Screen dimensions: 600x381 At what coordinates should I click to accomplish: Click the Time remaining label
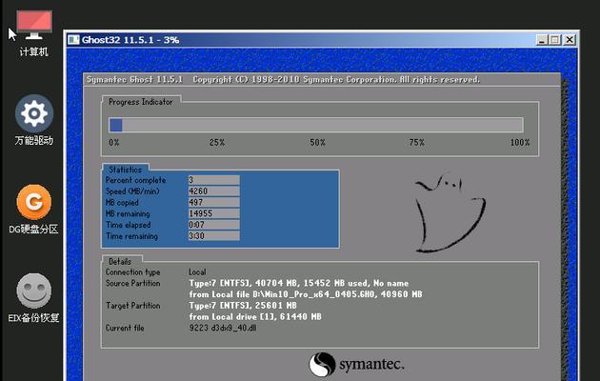coord(131,236)
